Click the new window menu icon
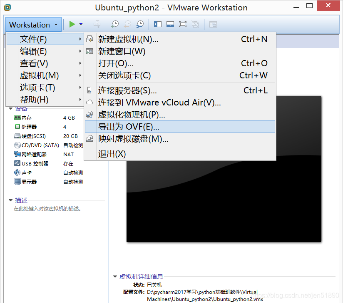The image size is (343, 303). (89, 51)
